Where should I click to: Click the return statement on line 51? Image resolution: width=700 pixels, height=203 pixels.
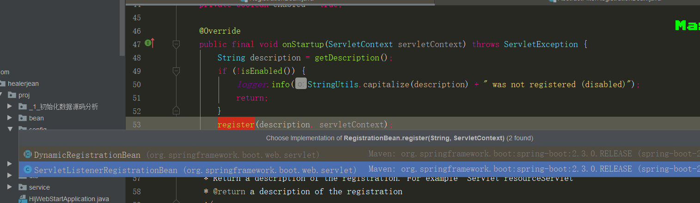pyautogui.click(x=252, y=98)
